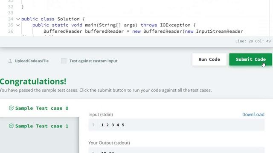Click the closing brace on line 32
The image size is (273, 153).
23,7
